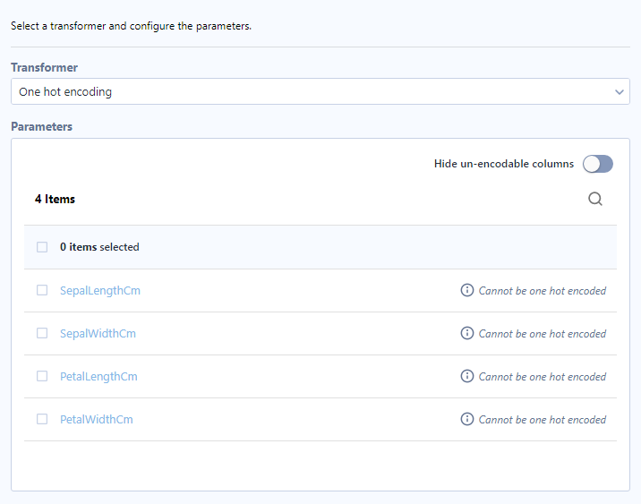The width and height of the screenshot is (641, 504).
Task: Enable the PetalLengthCm checkbox
Action: (x=42, y=376)
